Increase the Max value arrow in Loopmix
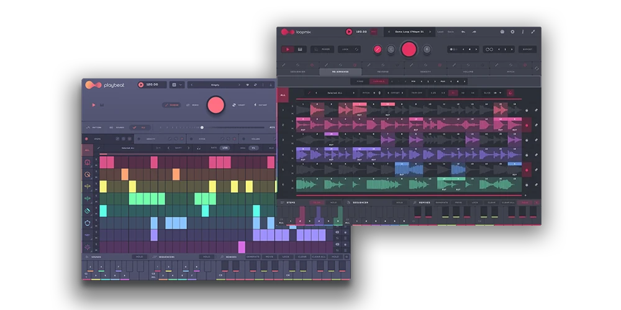Screen dimensions: 621x310 (x=464, y=81)
